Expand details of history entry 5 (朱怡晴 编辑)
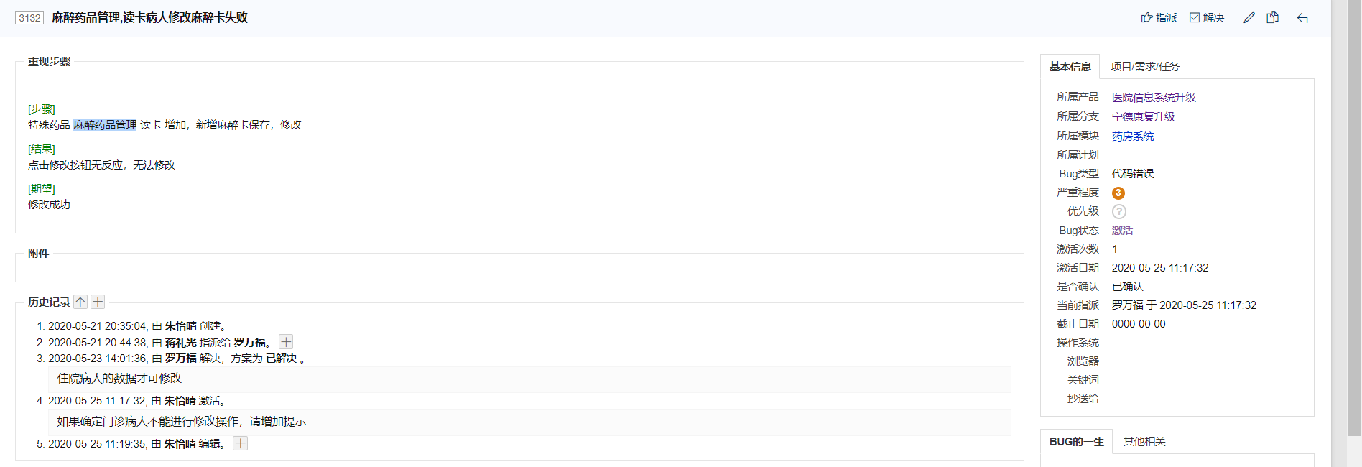Viewport: 1362px width, 467px height. point(241,443)
